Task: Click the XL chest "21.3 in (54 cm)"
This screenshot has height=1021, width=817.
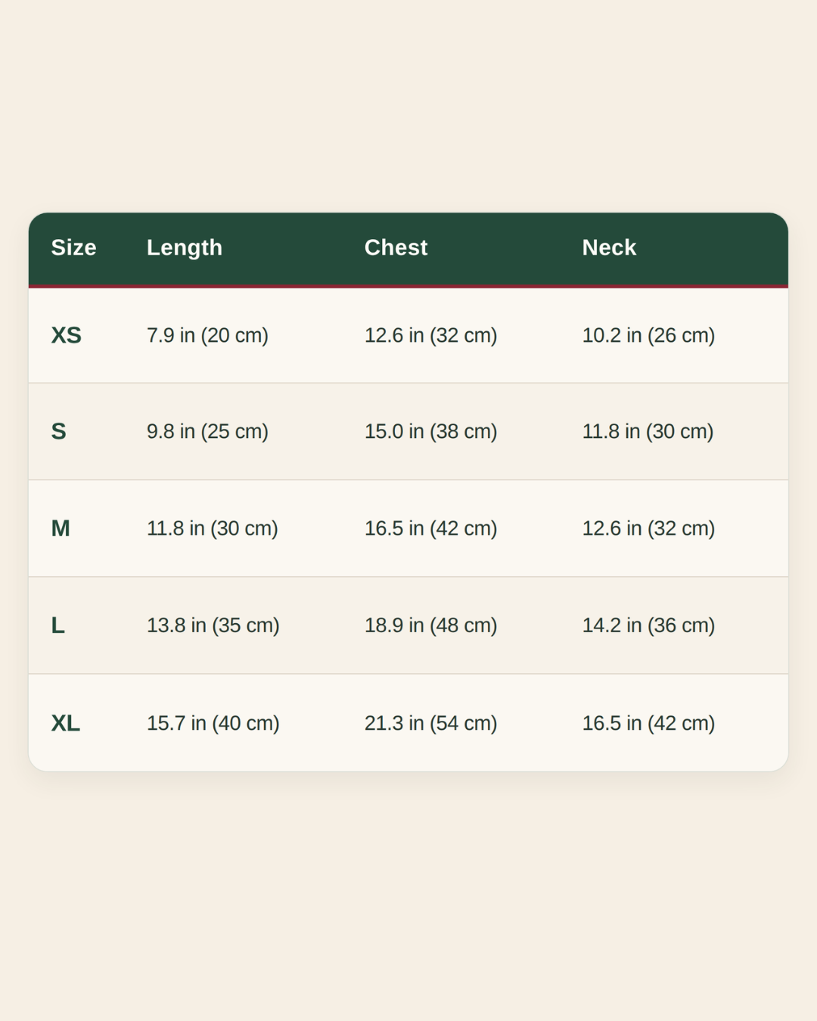Action: (430, 723)
